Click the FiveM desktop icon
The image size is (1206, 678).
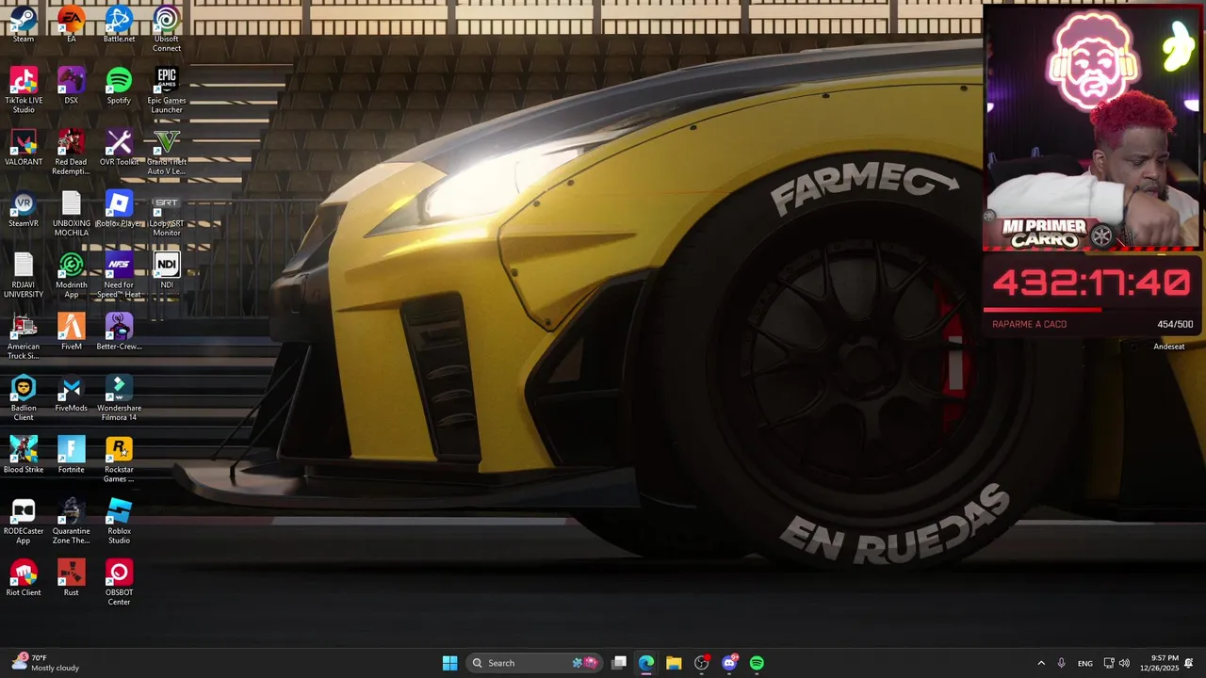tap(72, 332)
